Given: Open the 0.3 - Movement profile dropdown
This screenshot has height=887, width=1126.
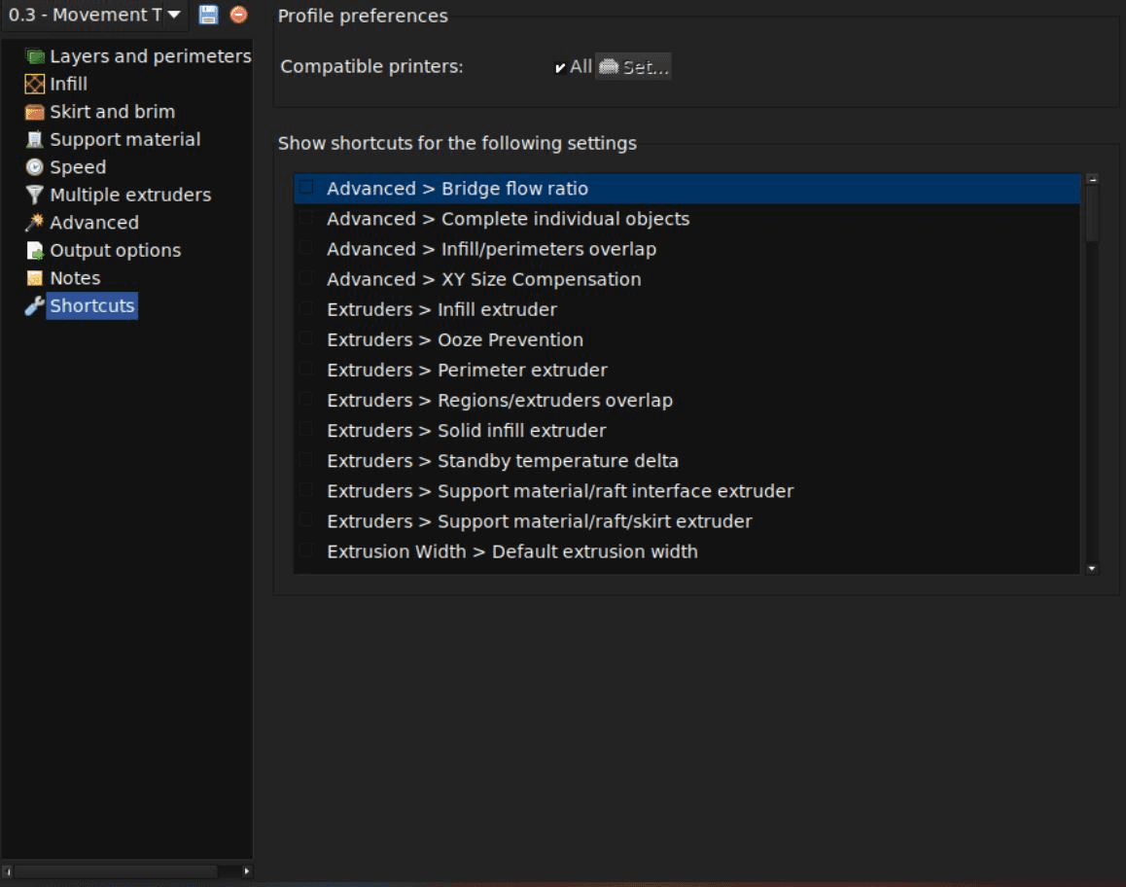Looking at the screenshot, I should click(x=94, y=16).
